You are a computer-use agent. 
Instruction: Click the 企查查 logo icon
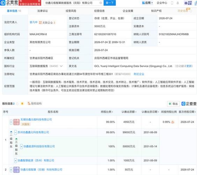(x=3, y=3)
